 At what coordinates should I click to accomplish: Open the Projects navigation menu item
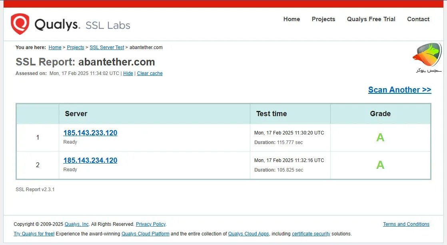click(323, 19)
